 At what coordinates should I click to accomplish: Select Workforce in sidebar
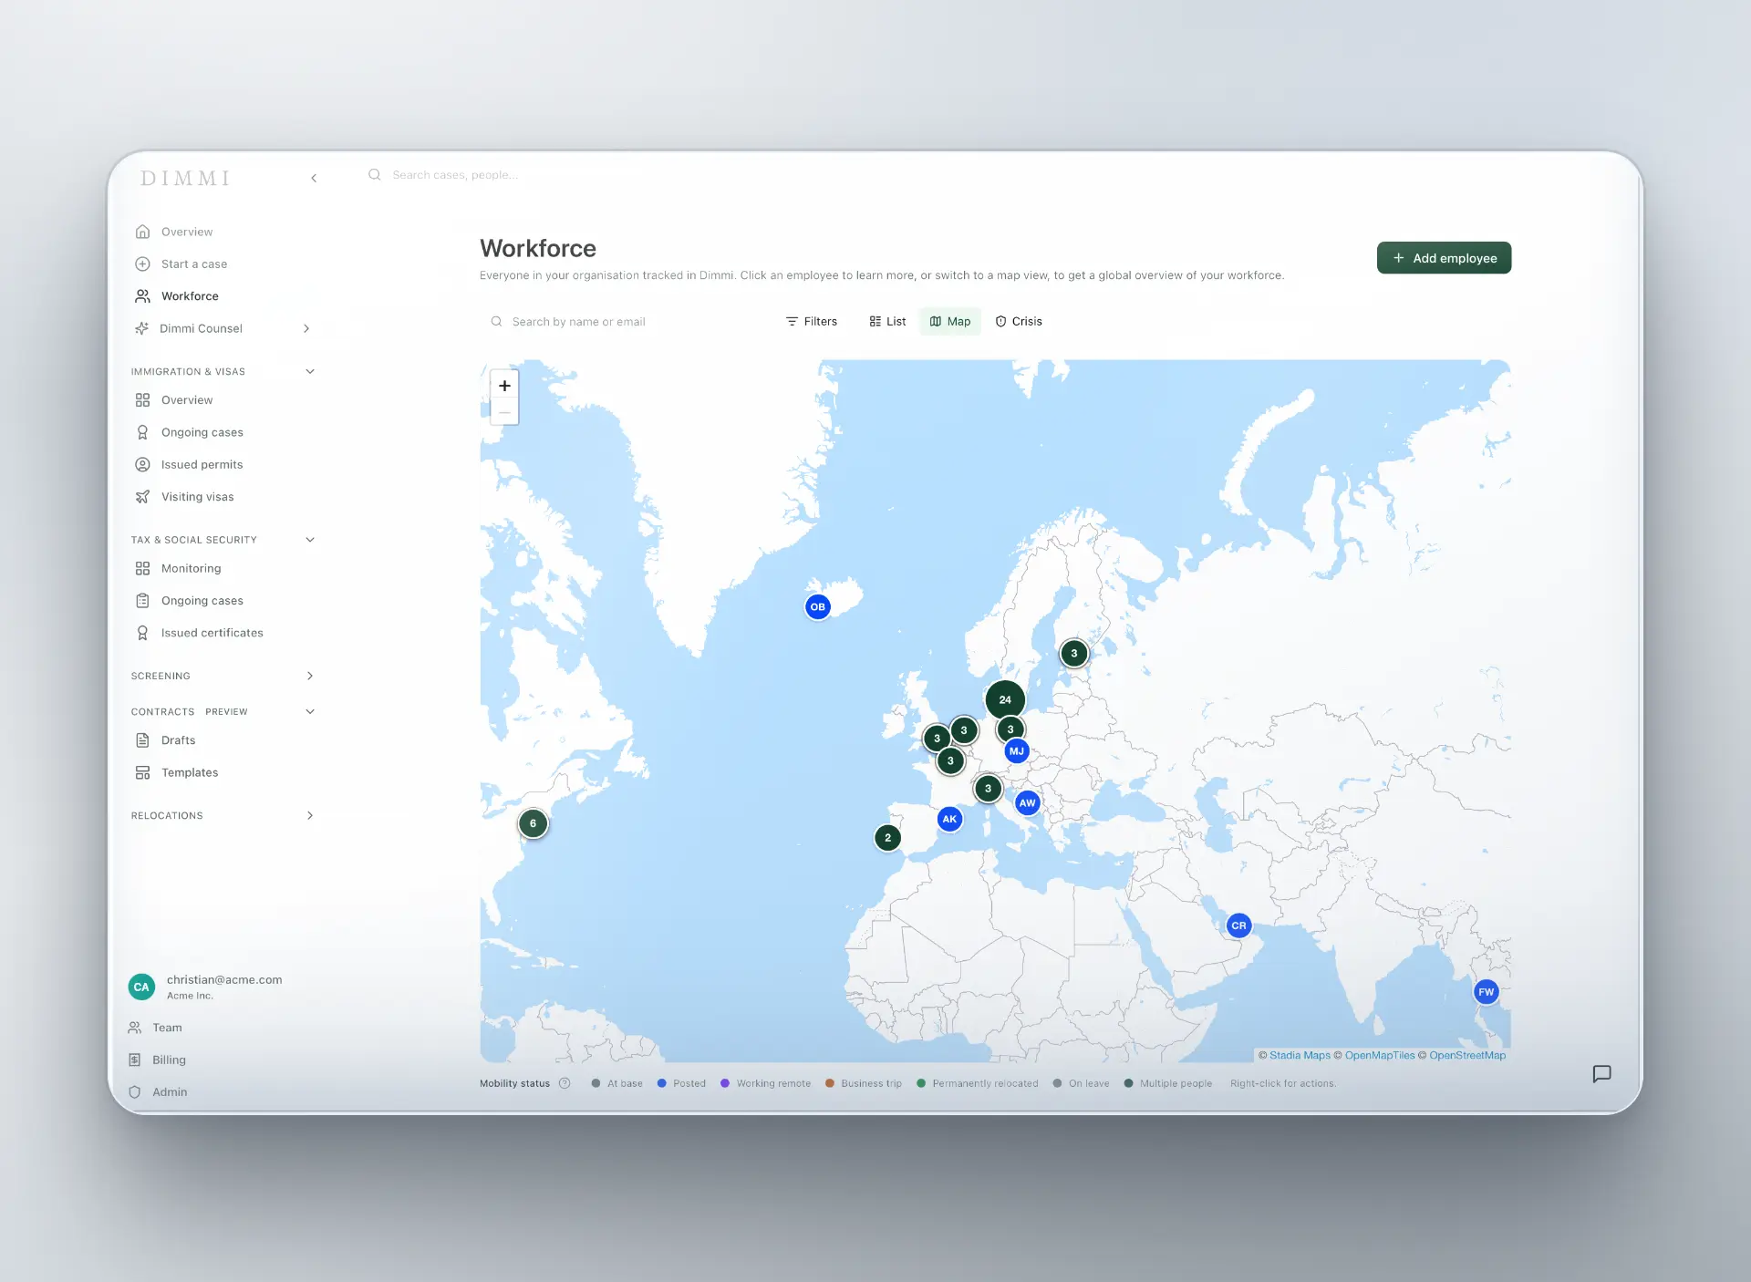[x=190, y=296]
